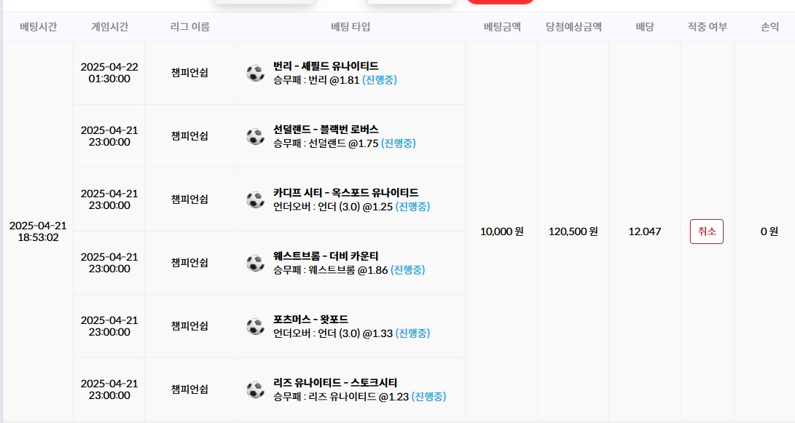Click the 진행중 status for 리즈 유나이티드 bet

click(x=428, y=397)
